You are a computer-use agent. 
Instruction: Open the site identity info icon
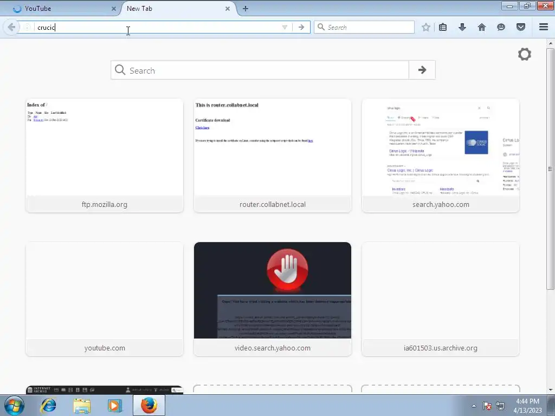[27, 27]
